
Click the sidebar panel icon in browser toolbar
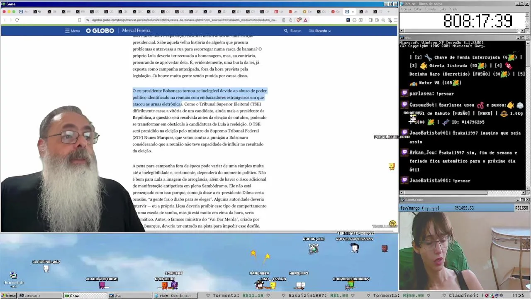click(370, 20)
